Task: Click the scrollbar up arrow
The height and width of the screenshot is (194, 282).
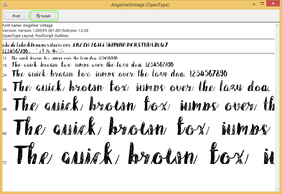Action: (277, 26)
